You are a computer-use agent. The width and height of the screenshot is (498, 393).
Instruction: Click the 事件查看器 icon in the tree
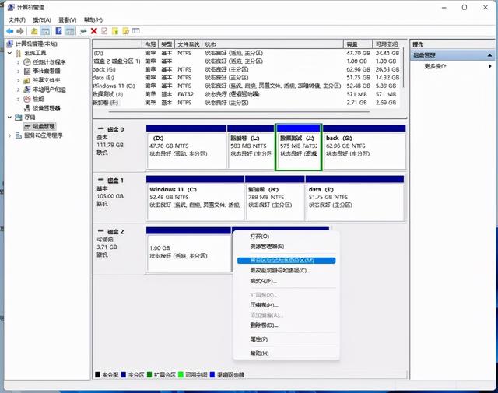click(x=27, y=71)
